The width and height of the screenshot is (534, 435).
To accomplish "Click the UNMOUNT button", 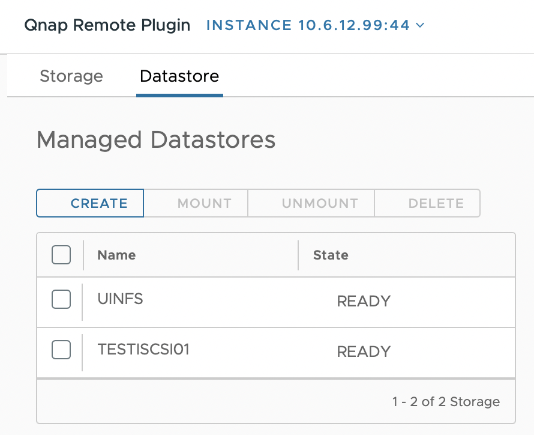I will [x=320, y=203].
